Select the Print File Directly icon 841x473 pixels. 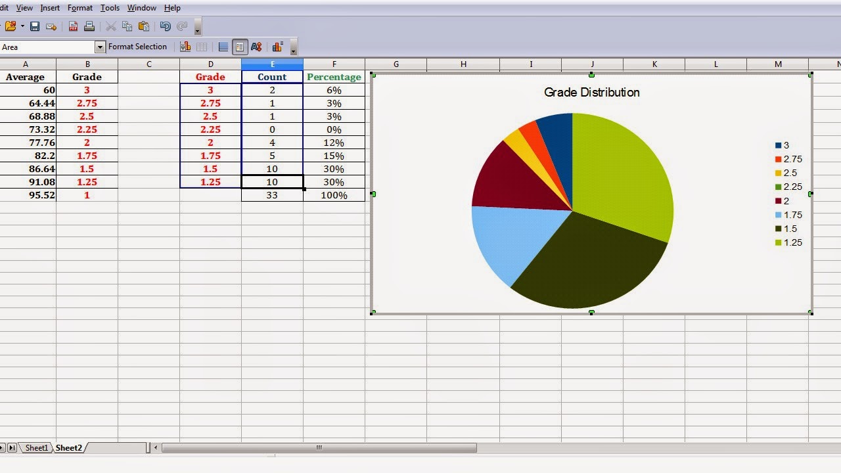89,26
